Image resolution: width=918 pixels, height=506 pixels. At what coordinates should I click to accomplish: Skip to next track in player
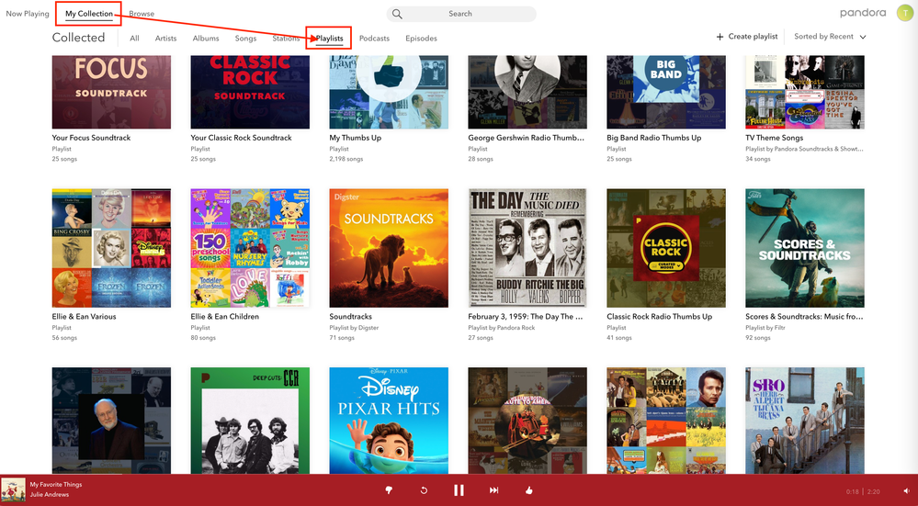(493, 490)
